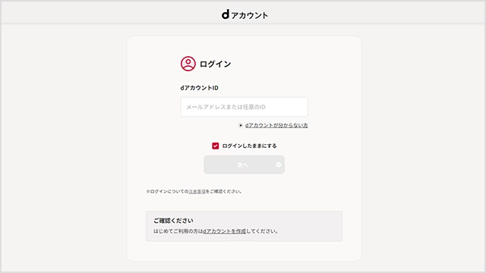Uncheck the ログインしたままにする checkbox
The width and height of the screenshot is (486, 273).
(216, 146)
